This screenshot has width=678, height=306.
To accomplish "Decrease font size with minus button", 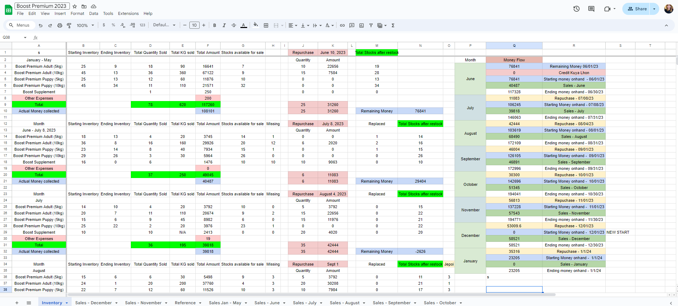I will pyautogui.click(x=185, y=25).
